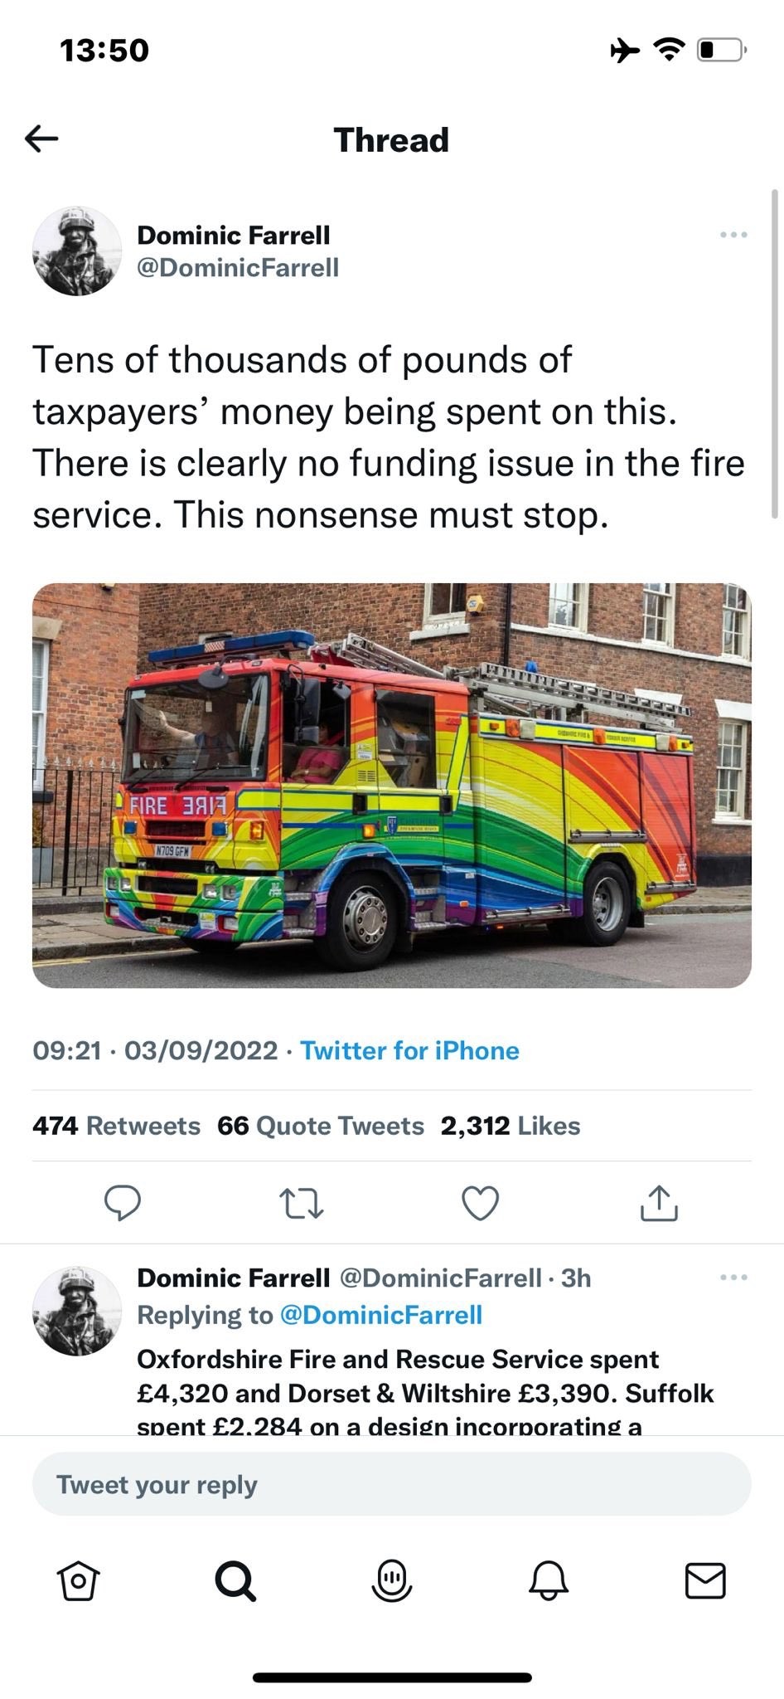This screenshot has height=1699, width=784.
Task: Open the Messages envelope icon
Action: coord(705,1580)
